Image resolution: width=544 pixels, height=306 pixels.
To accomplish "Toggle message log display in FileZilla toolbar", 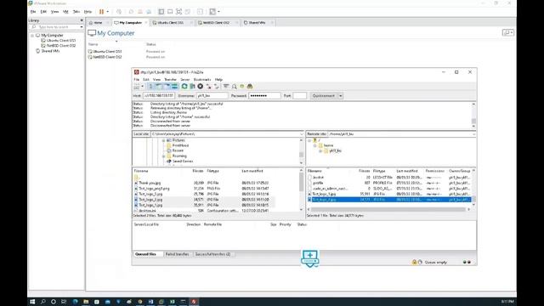I will pos(150,87).
